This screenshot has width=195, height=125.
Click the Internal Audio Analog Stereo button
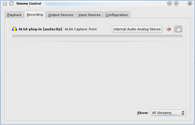click(137, 29)
